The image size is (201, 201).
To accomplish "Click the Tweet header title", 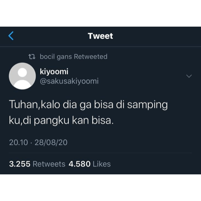I will (x=100, y=36).
